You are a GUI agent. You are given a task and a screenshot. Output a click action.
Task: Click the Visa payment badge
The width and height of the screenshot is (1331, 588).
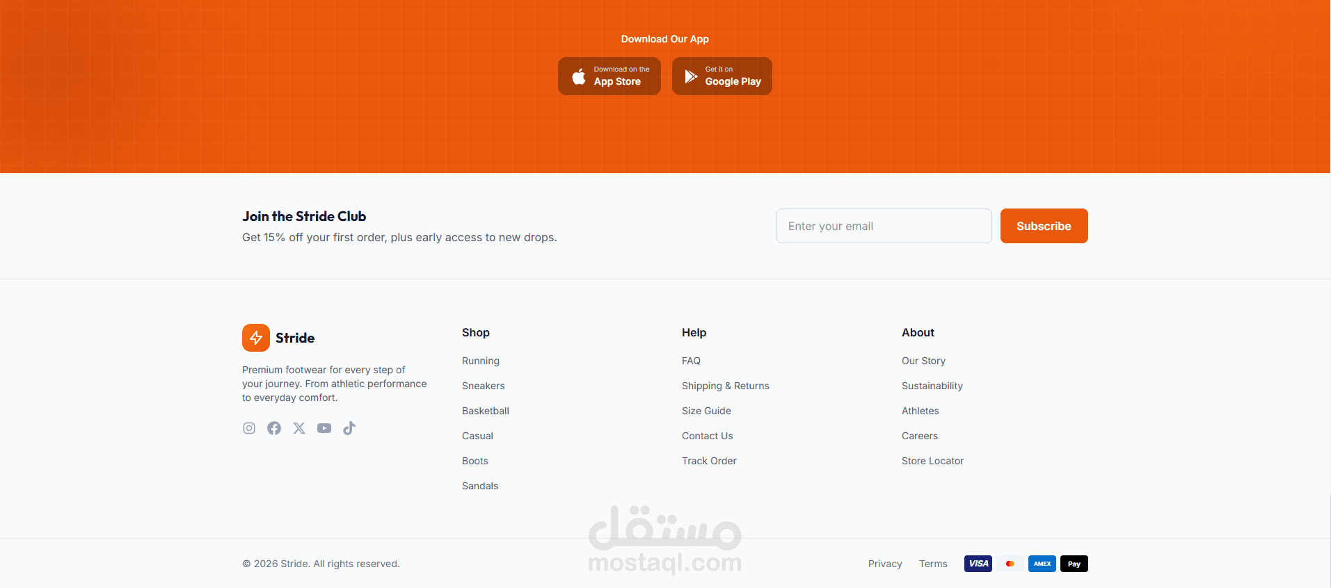tap(978, 564)
